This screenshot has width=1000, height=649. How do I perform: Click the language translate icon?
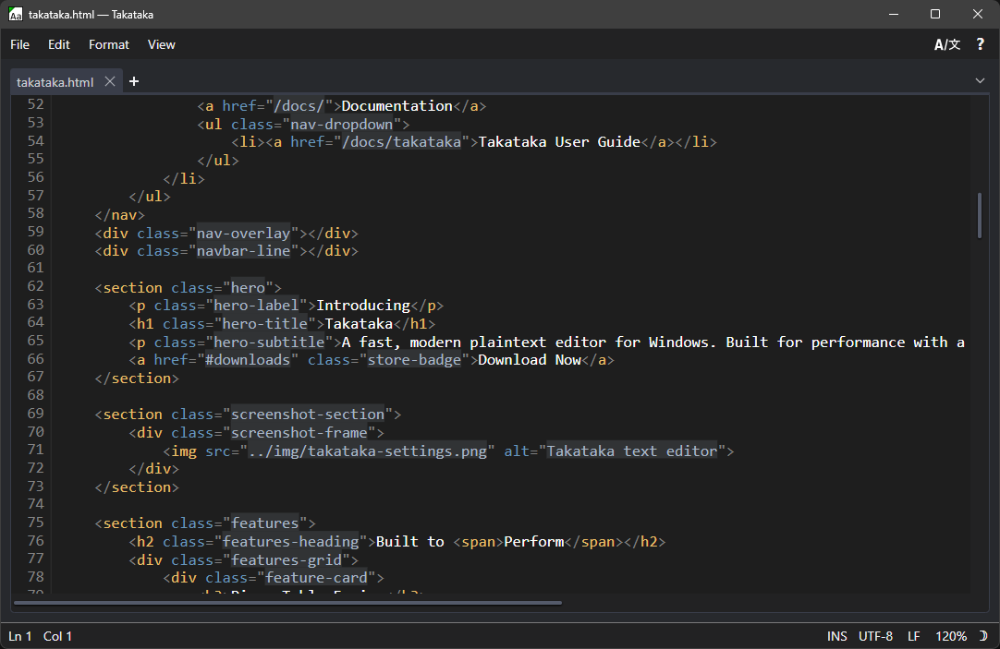(946, 44)
